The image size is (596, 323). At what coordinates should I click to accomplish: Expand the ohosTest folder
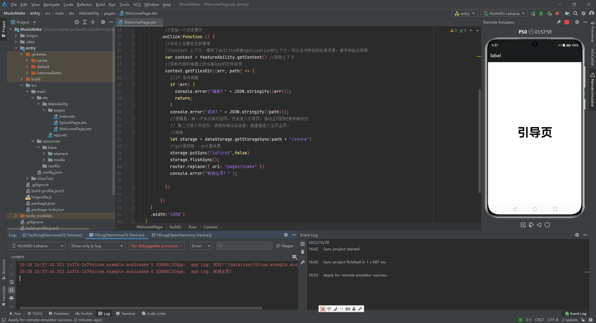27,178
